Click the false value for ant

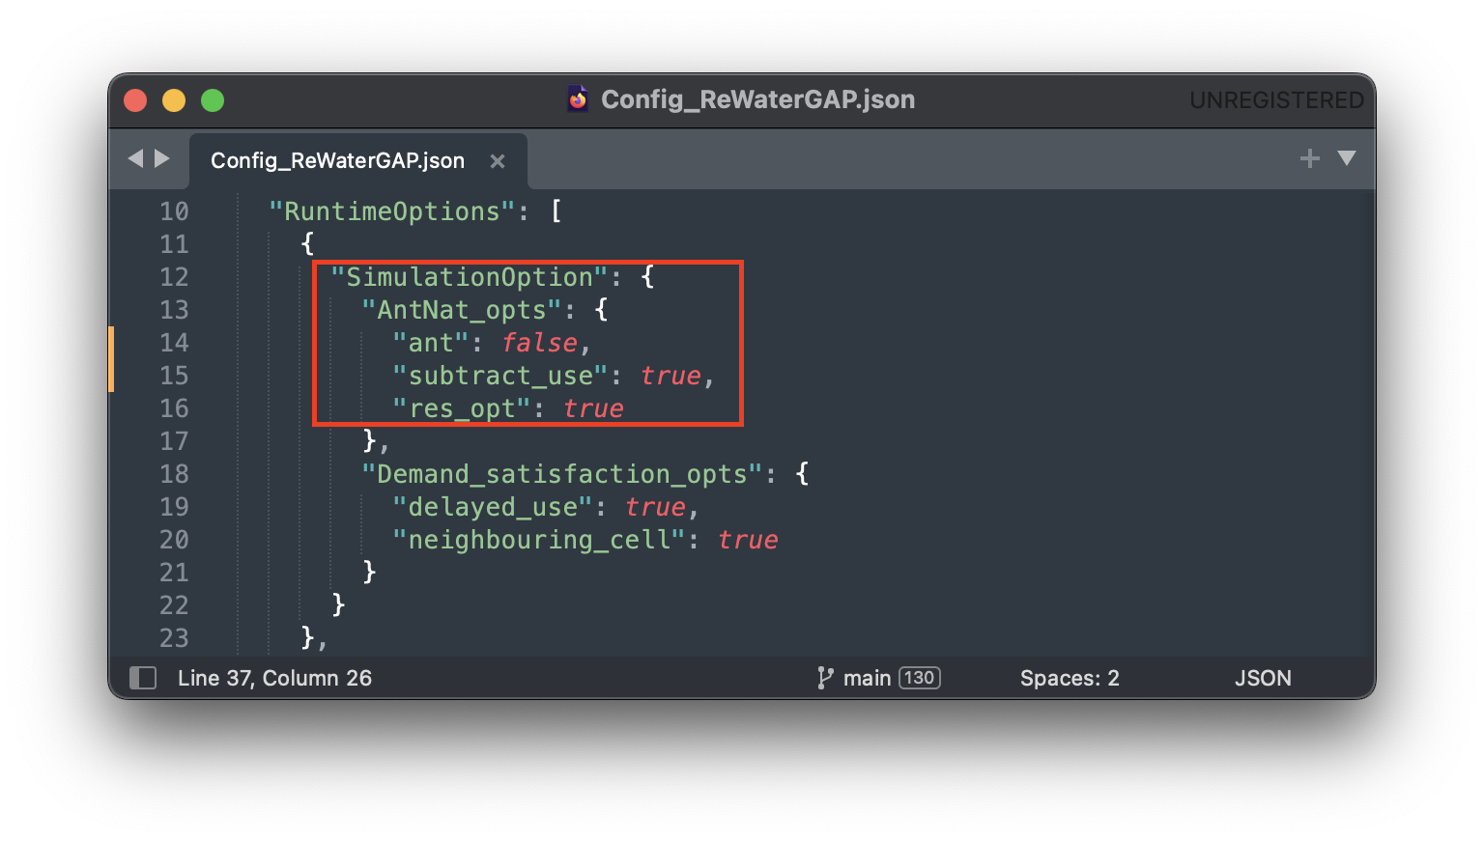[539, 343]
